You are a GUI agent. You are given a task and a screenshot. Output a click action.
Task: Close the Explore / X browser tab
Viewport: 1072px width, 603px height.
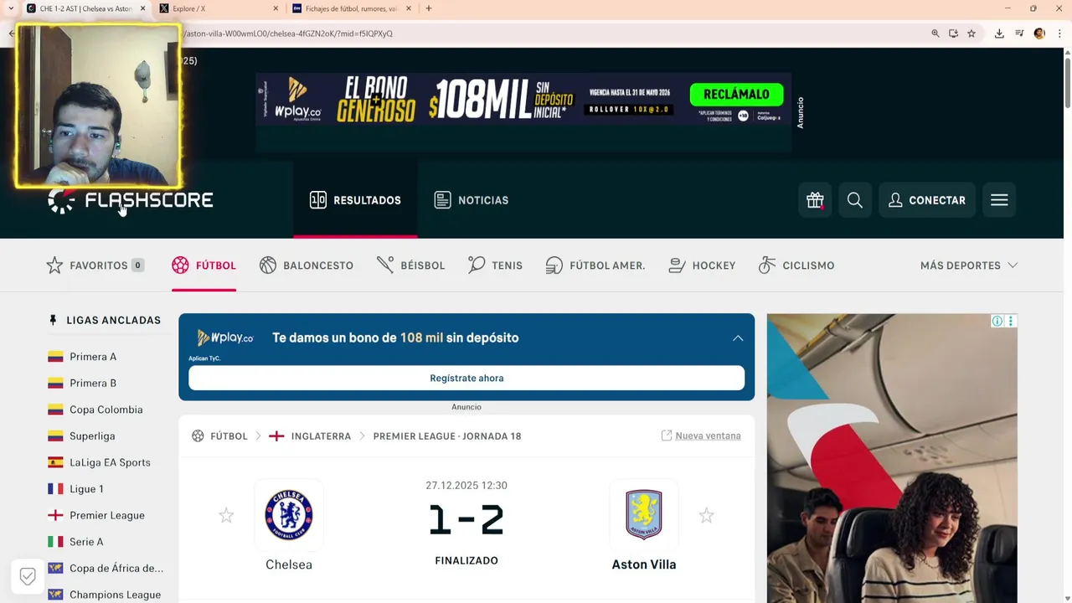pos(276,8)
